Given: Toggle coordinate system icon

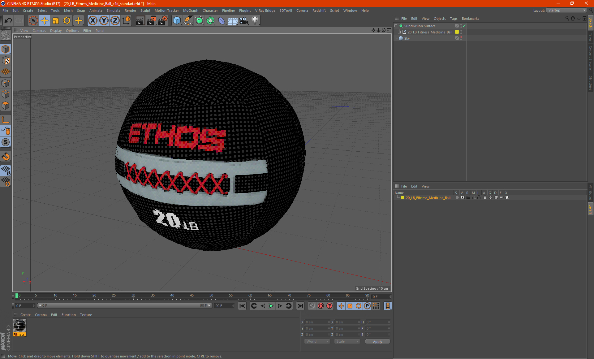Looking at the screenshot, I should point(126,21).
